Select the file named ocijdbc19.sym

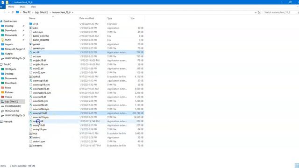[x=41, y=64]
